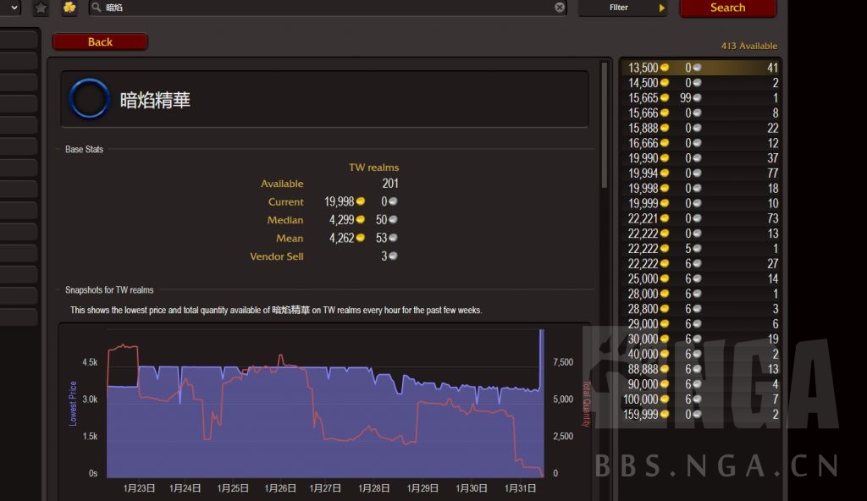Clear the search field with X icon
This screenshot has width=867, height=501.
coord(560,8)
